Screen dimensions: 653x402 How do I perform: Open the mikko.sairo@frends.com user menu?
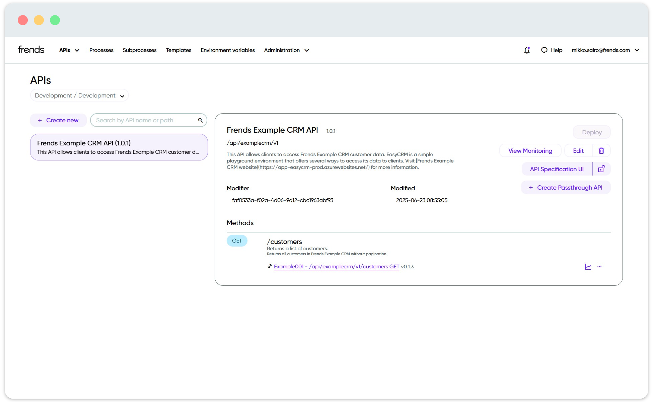[x=605, y=50]
